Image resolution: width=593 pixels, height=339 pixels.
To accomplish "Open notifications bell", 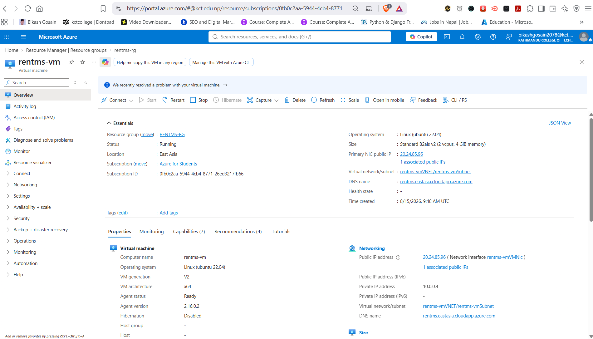I will [462, 37].
